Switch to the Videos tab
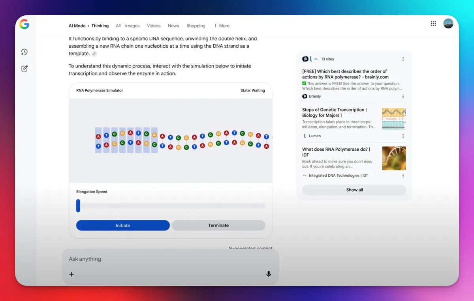Viewport: 474px width, 301px height. coord(154,26)
